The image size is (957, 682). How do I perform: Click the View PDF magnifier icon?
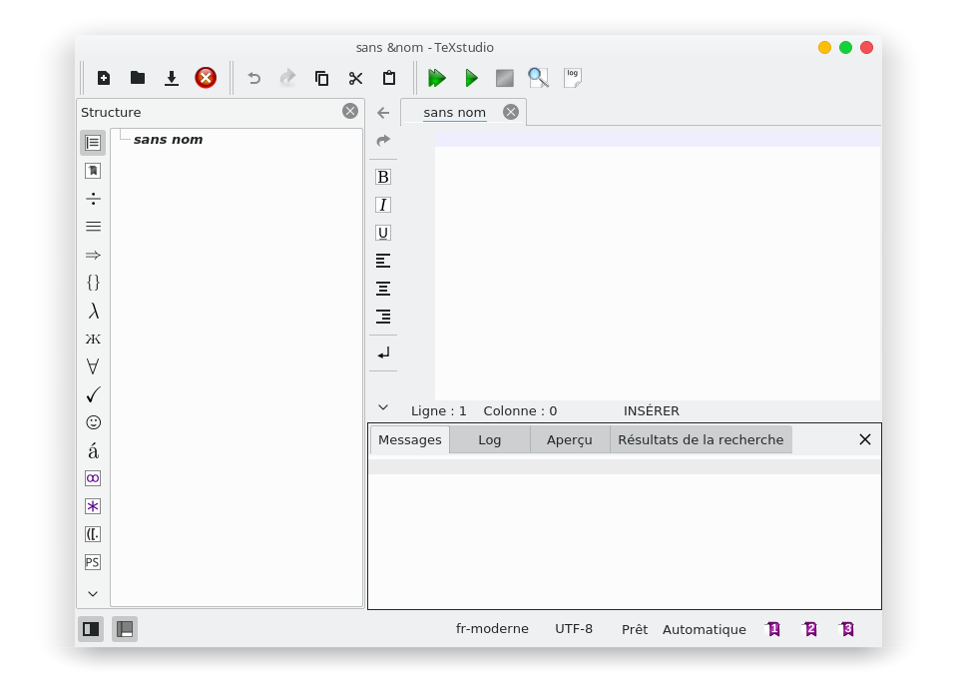[x=539, y=78]
